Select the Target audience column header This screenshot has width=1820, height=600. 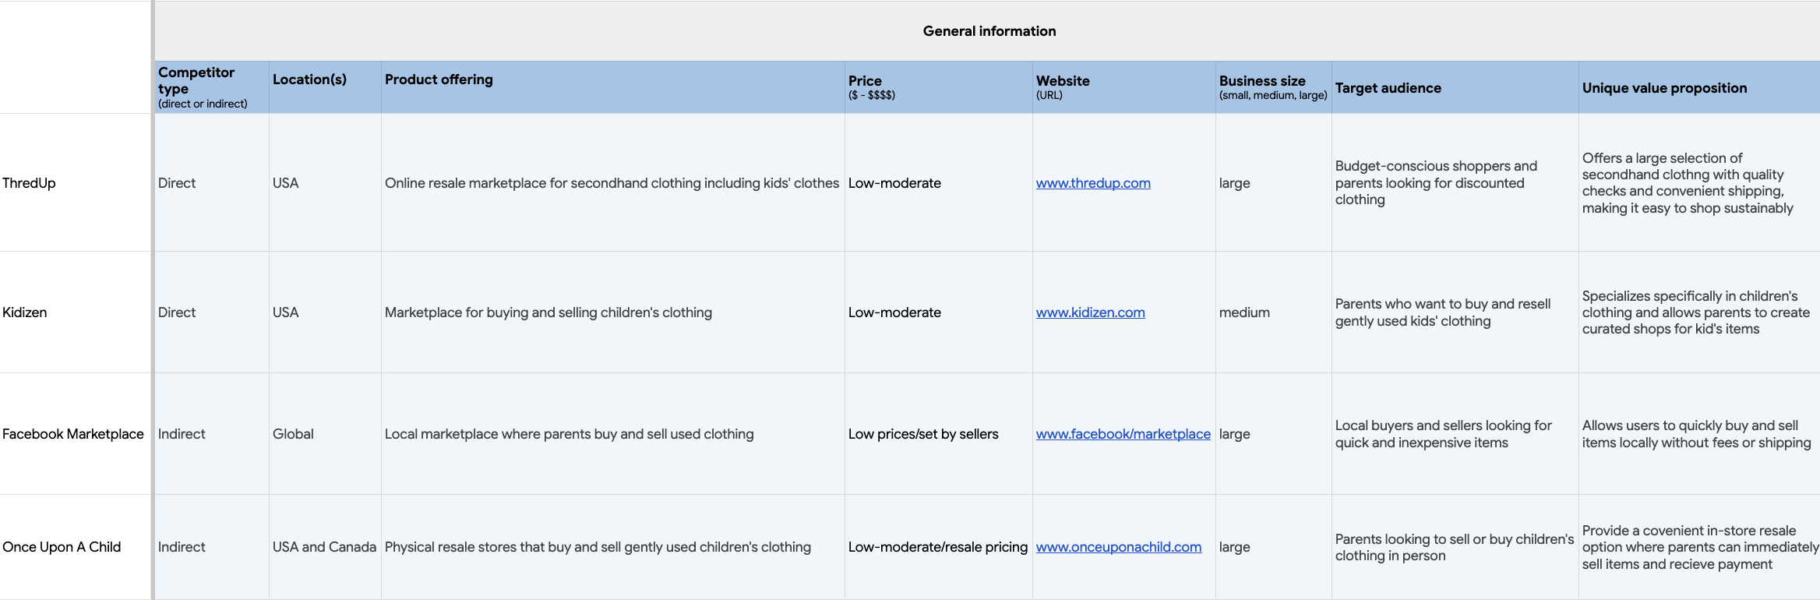tap(1455, 87)
